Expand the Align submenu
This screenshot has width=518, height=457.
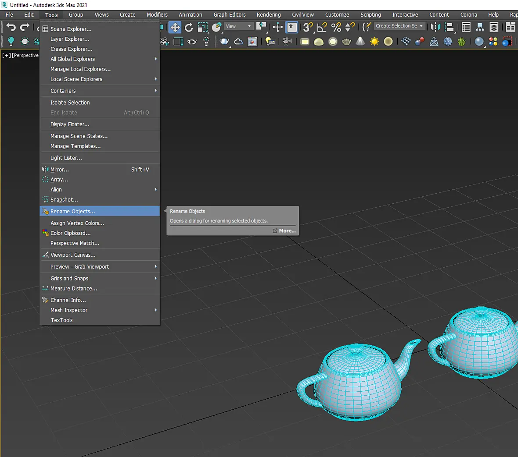[x=100, y=190]
